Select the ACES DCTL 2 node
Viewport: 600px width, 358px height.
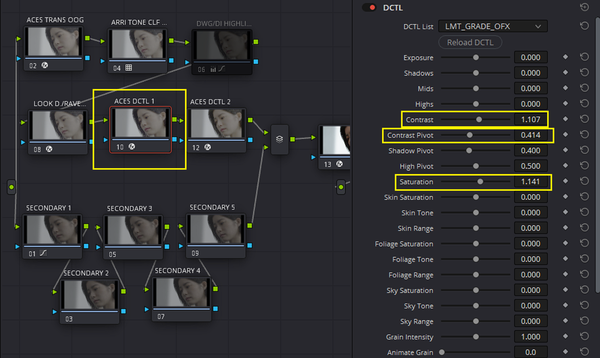click(x=217, y=130)
